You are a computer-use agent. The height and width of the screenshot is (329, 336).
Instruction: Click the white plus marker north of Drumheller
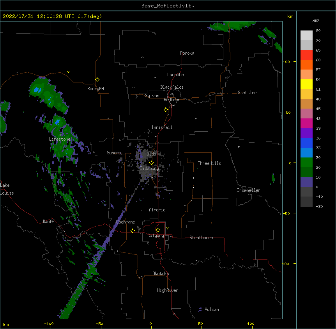click(239, 147)
